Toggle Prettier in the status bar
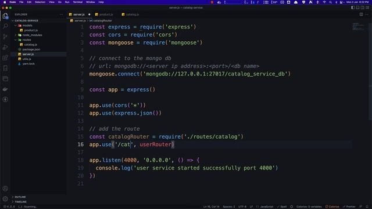372x209 pixels. tap(349, 207)
